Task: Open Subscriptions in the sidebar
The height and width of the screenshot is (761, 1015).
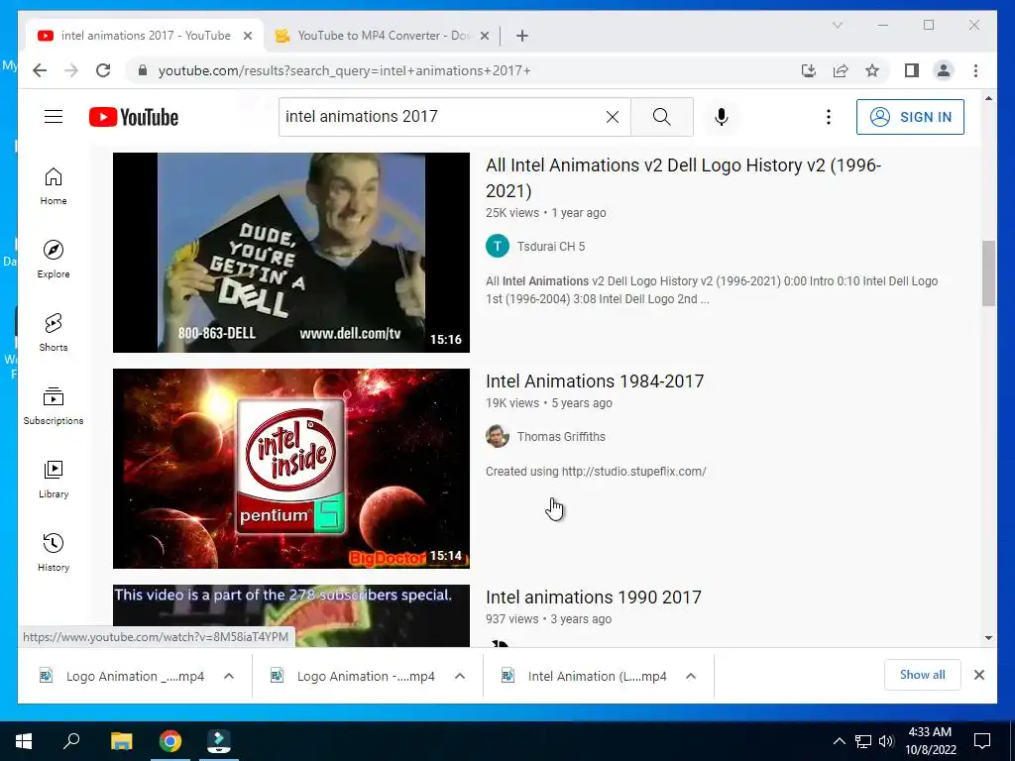Action: (x=54, y=405)
